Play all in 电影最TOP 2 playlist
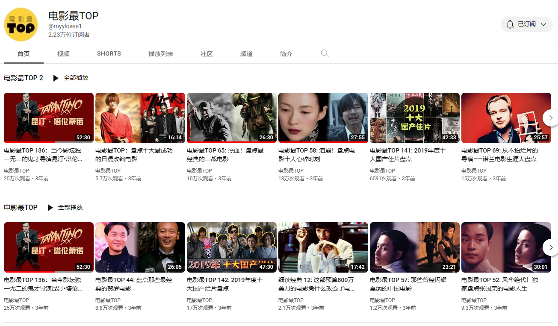Viewport: 558px width, 326px height. (x=71, y=78)
